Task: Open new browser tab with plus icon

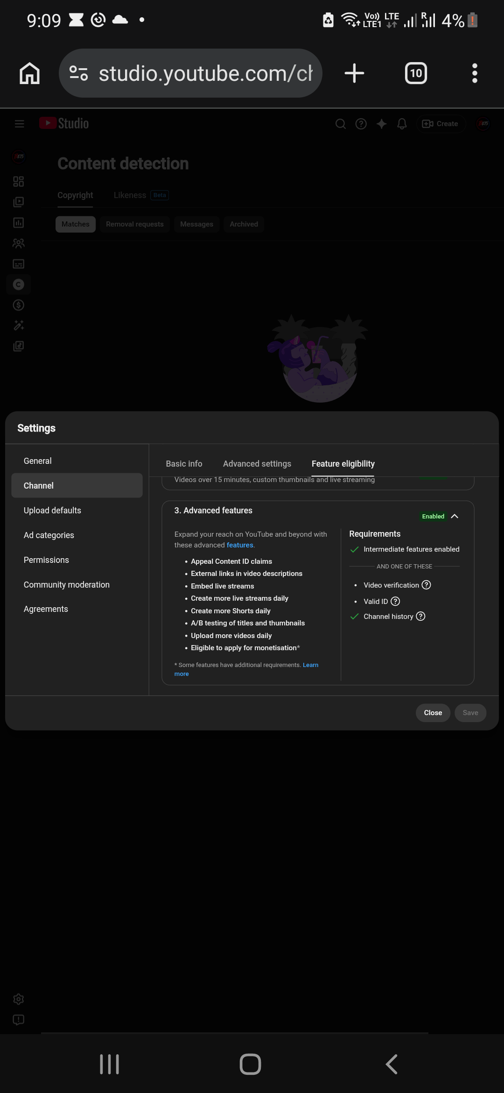Action: (x=354, y=73)
